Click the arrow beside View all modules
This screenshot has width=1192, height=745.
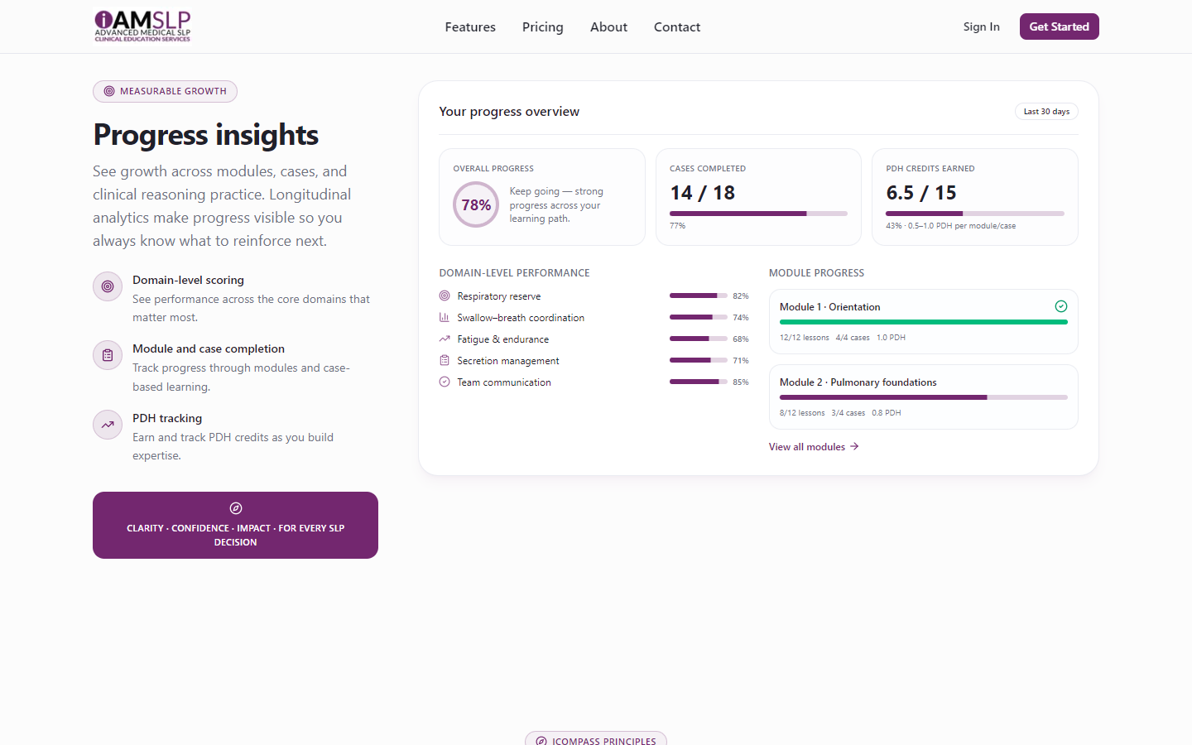(x=854, y=447)
